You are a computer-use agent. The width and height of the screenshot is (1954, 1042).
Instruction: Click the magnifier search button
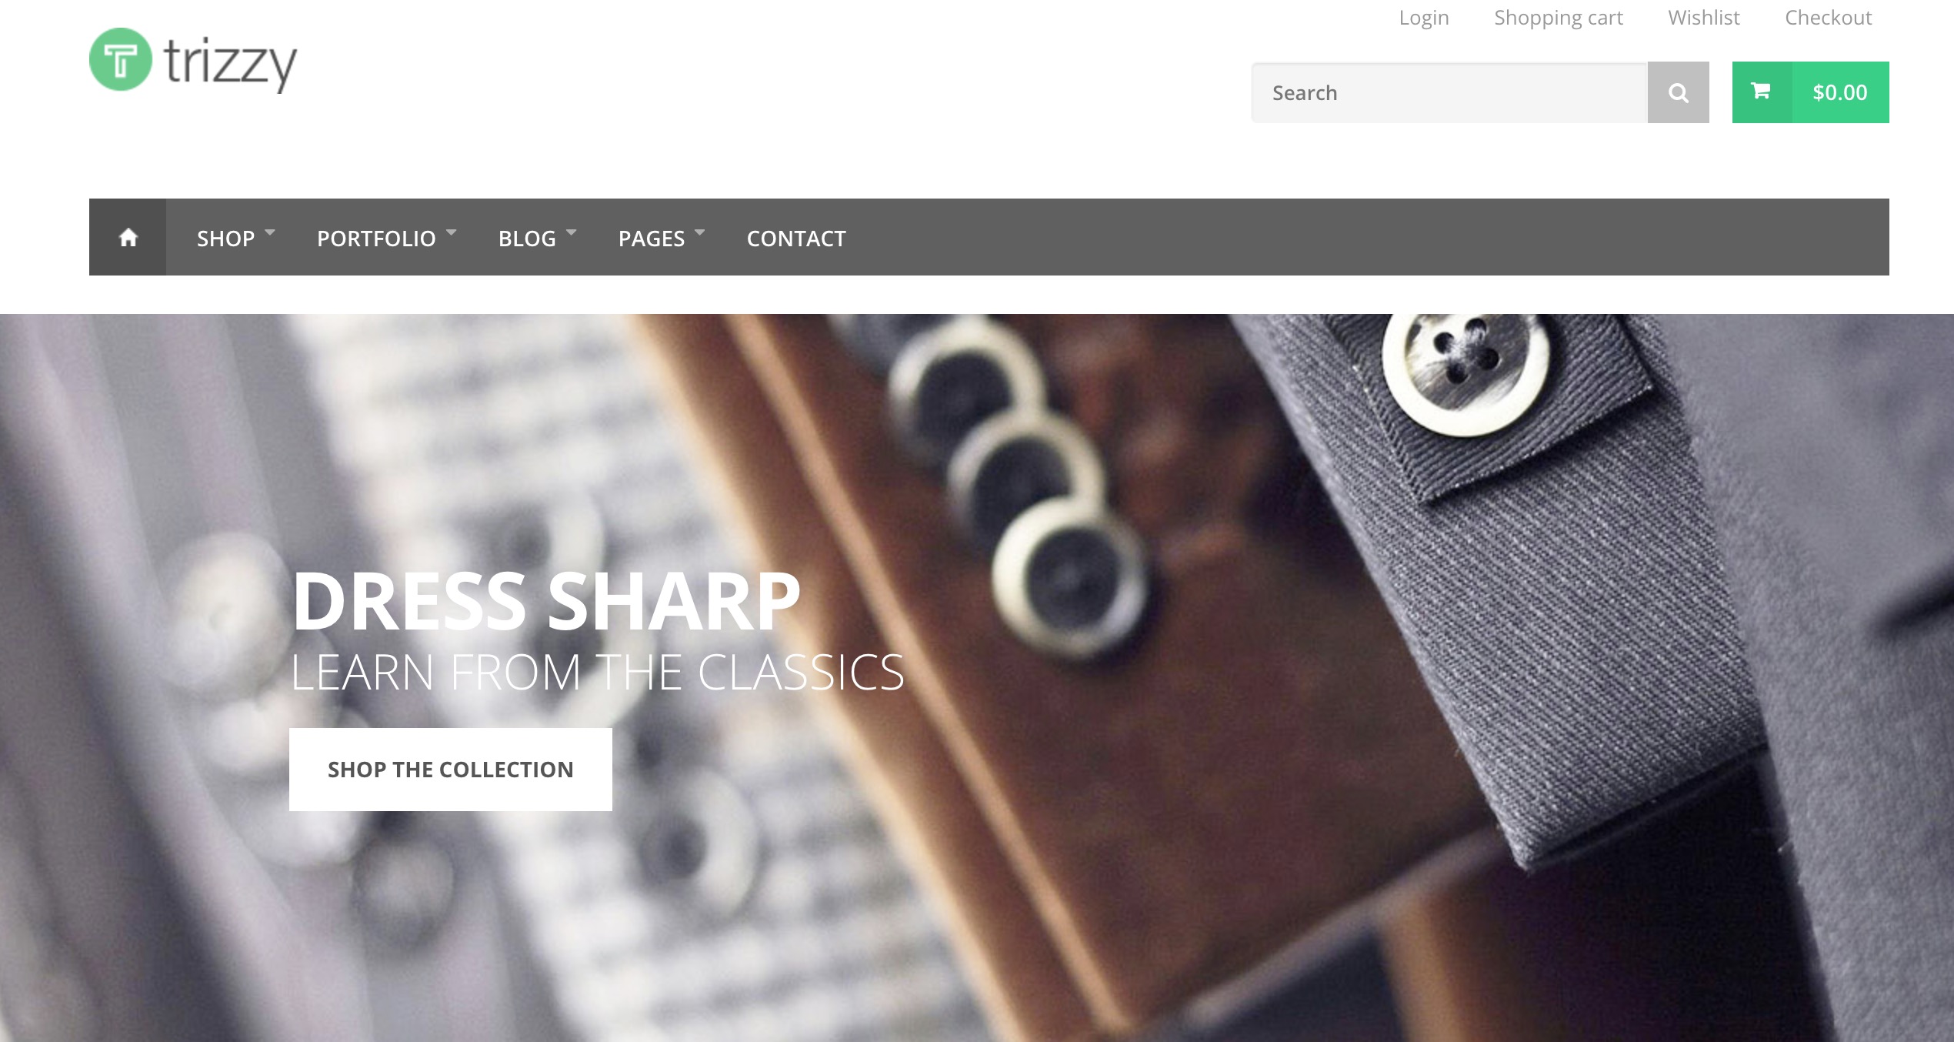[1678, 92]
